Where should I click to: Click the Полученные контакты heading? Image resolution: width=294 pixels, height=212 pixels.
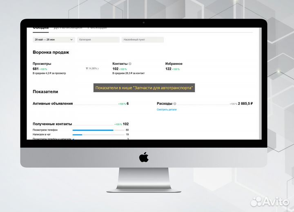pyautogui.click(x=52, y=124)
